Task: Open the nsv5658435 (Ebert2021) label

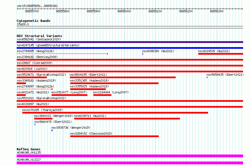Action: pyautogui.click(x=225, y=75)
